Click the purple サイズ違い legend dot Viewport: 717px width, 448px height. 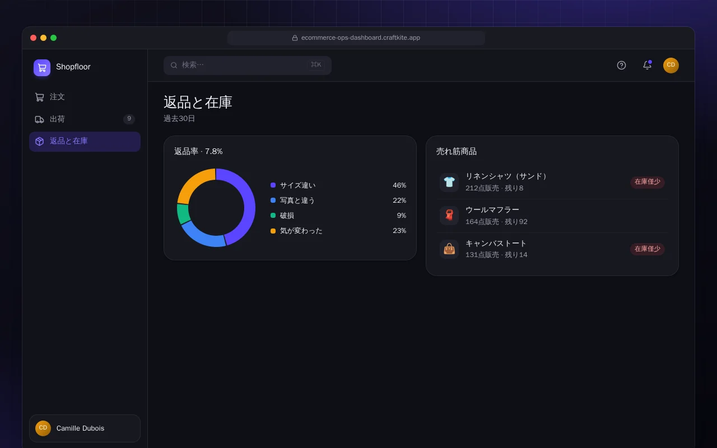pos(273,185)
